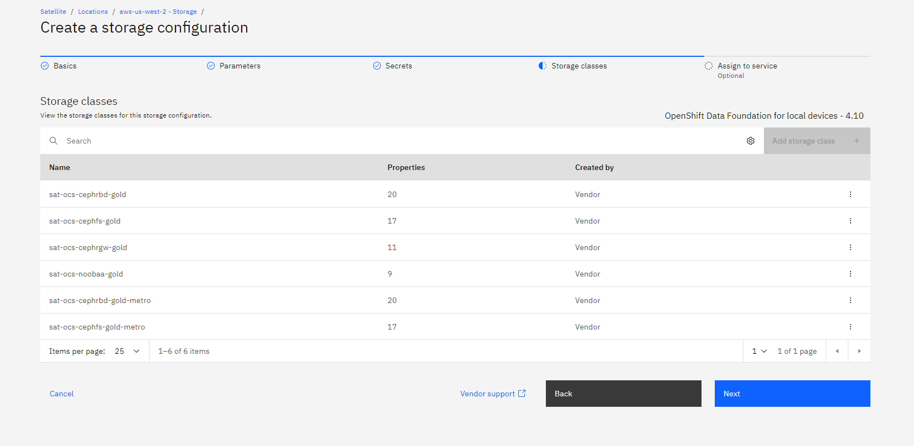
Task: Click properties value 9 for noobaa-gold
Action: point(390,274)
